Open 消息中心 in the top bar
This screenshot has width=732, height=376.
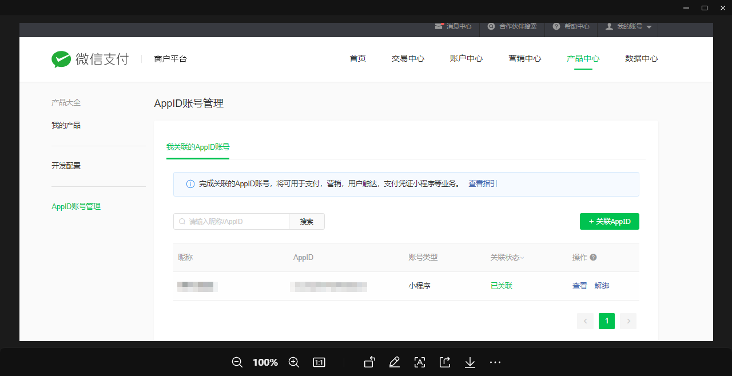453,27
